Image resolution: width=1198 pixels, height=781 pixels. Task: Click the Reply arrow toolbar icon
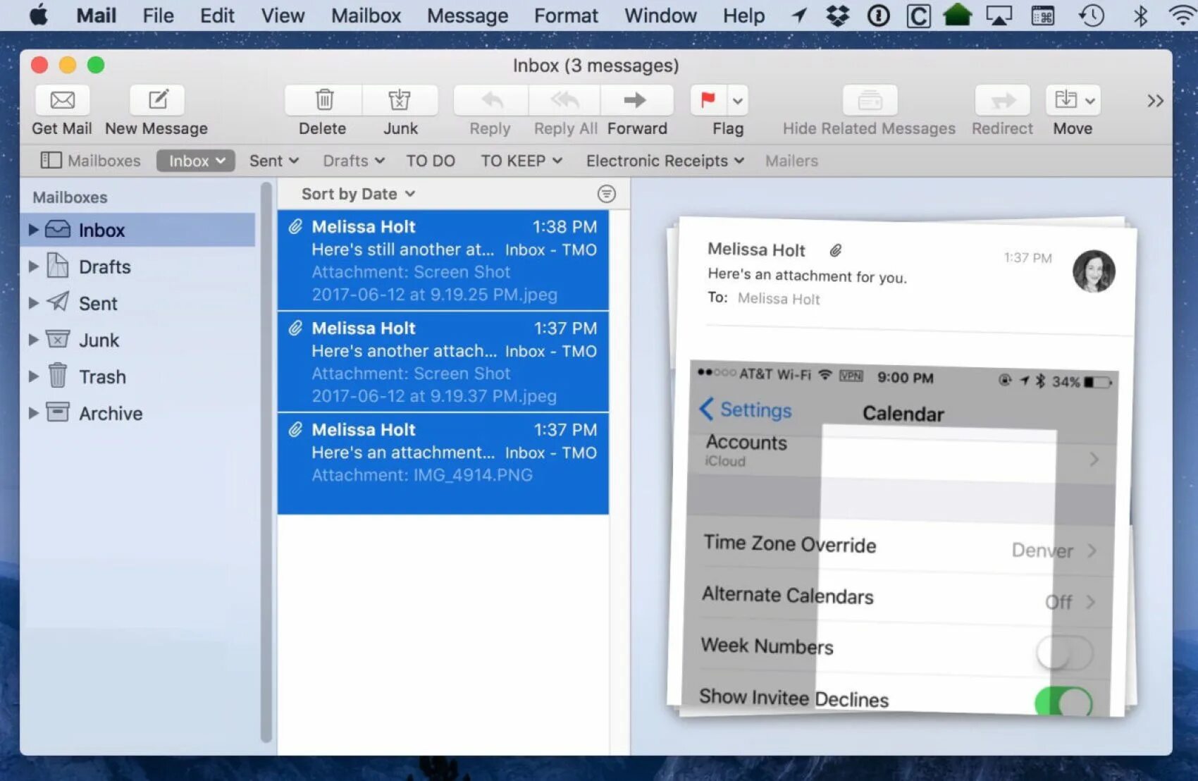(x=491, y=100)
